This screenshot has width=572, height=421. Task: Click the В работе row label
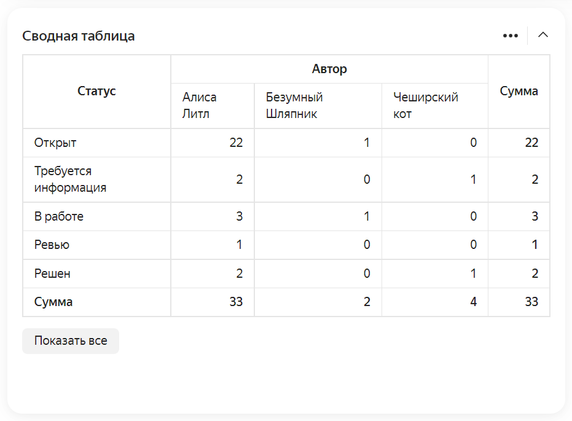(x=59, y=216)
